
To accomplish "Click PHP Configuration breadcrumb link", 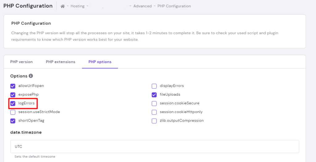I will 174,6.
